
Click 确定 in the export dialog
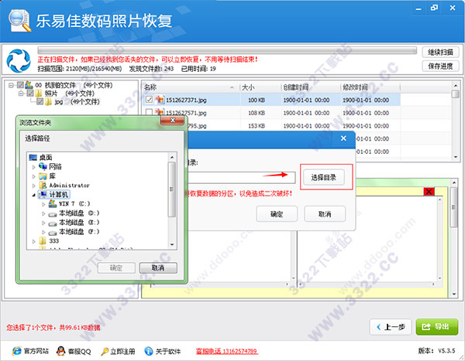pos(277,213)
